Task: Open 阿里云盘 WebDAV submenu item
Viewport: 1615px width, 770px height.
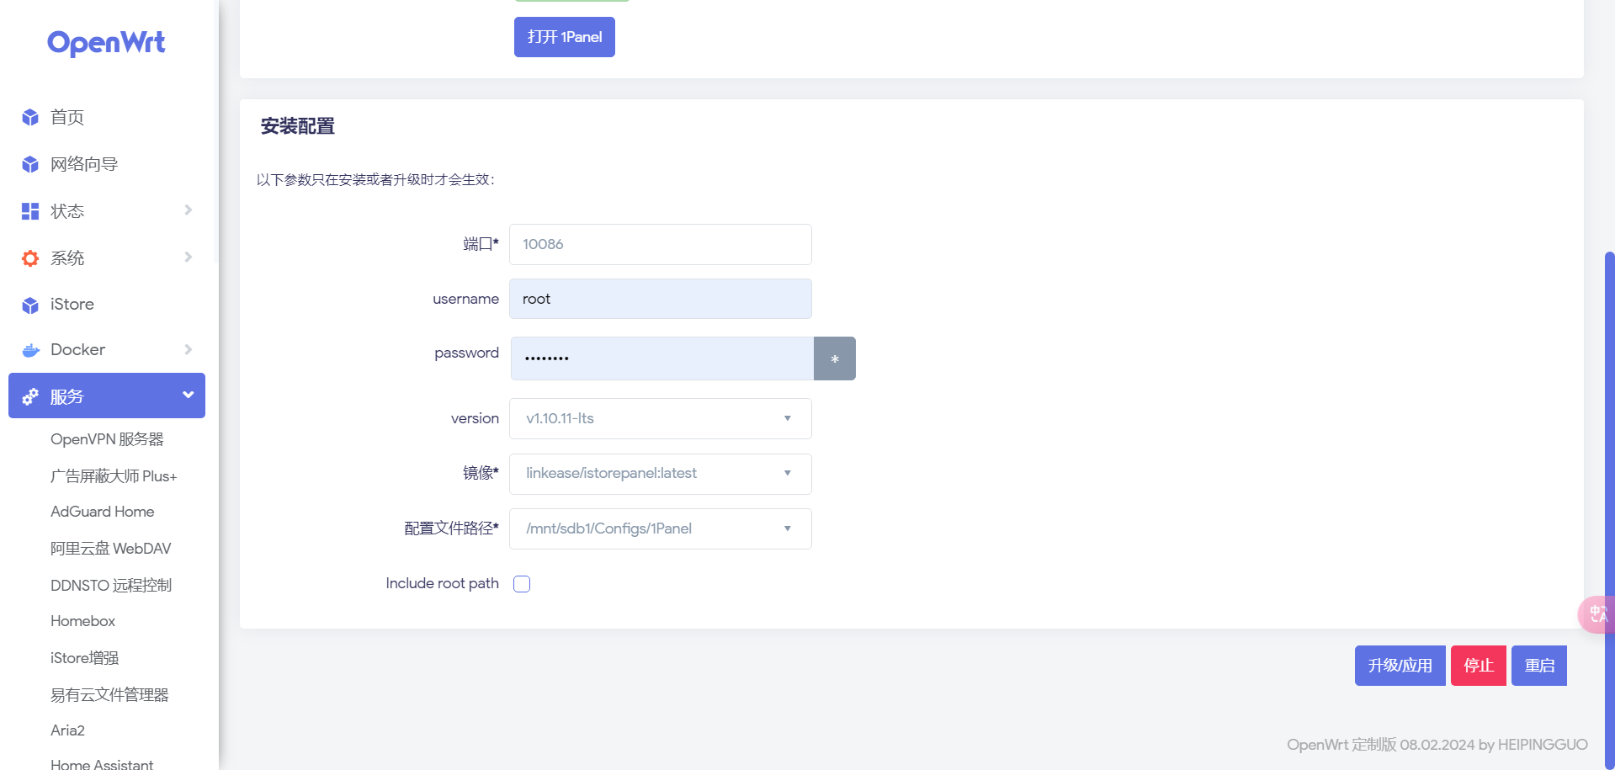Action: 111,549
